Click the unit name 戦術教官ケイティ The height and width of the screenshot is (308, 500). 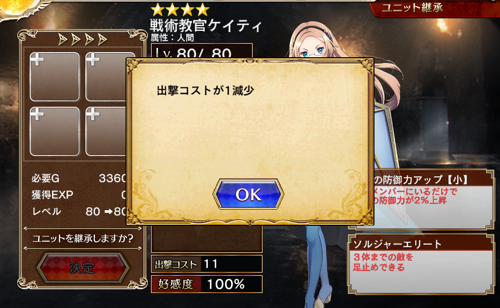(x=206, y=25)
